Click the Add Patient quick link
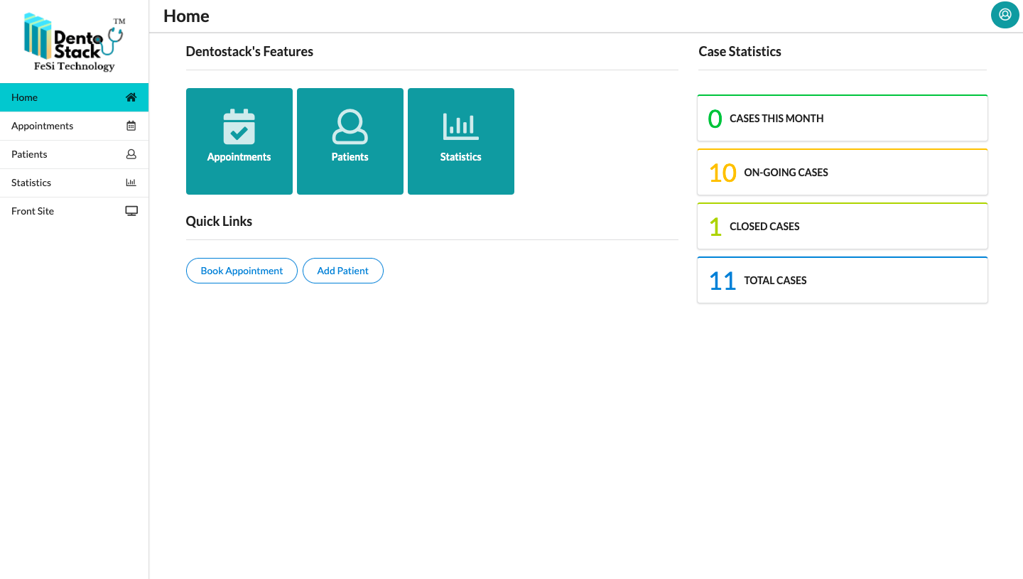This screenshot has width=1023, height=579. click(x=342, y=271)
